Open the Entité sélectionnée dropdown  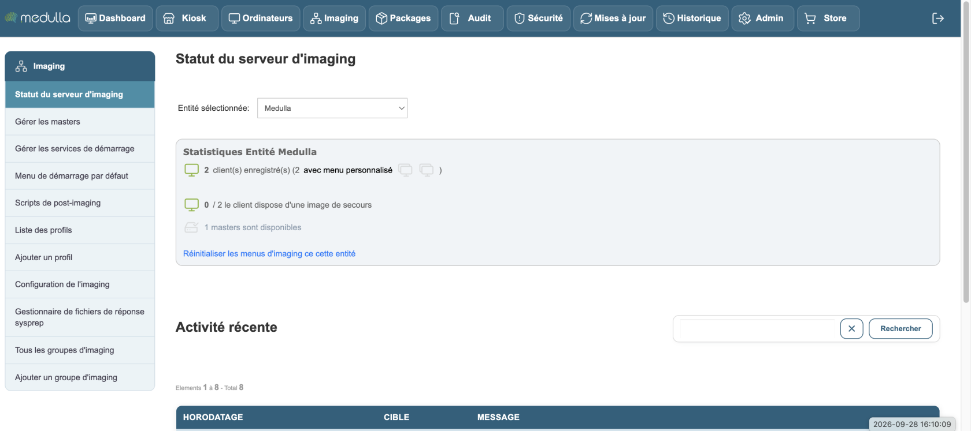pyautogui.click(x=332, y=108)
